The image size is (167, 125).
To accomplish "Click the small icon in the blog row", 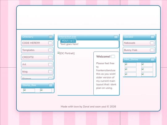I will tap(50, 72).
